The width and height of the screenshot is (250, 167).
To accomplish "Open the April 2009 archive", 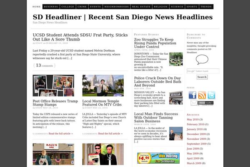I will coord(193,158).
